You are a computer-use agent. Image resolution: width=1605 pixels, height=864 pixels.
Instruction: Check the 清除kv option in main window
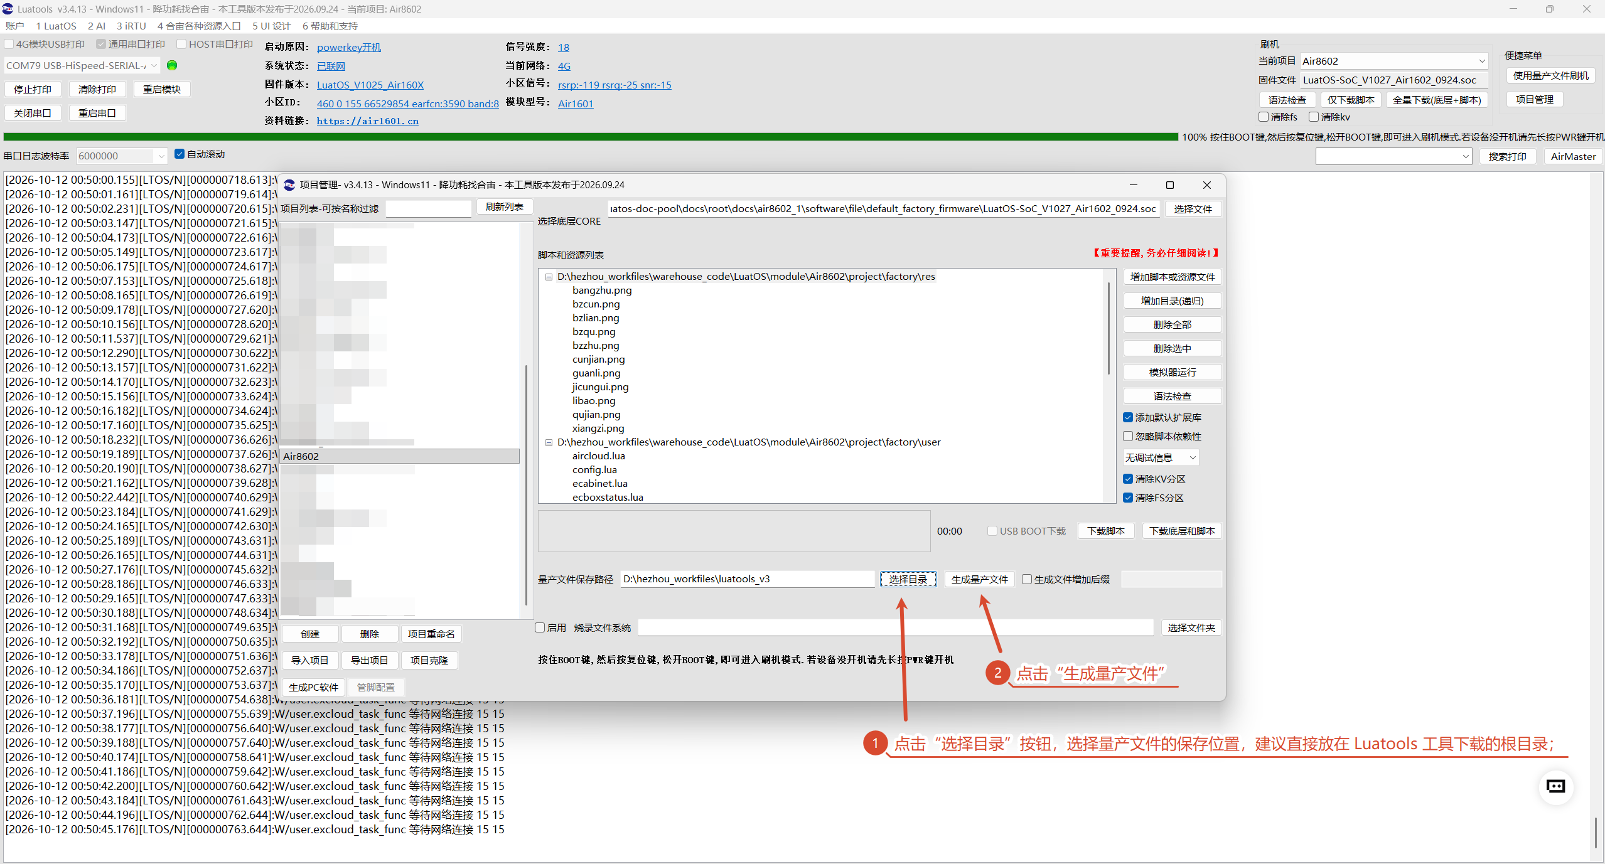click(1313, 117)
